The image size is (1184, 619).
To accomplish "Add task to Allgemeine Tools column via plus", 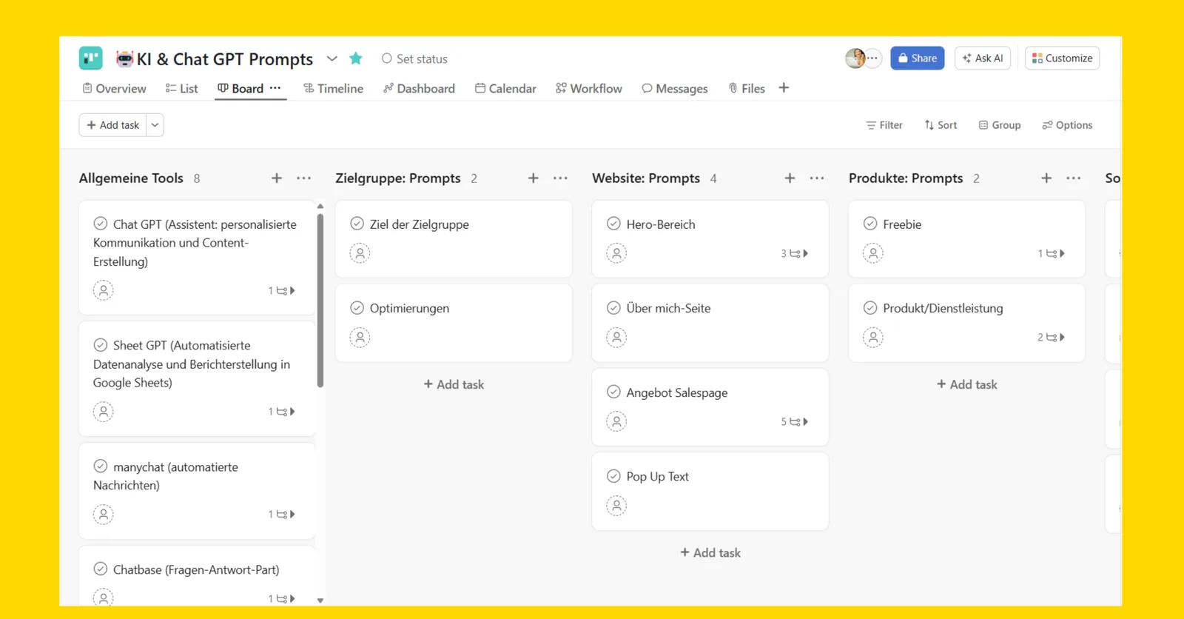I will [x=277, y=178].
